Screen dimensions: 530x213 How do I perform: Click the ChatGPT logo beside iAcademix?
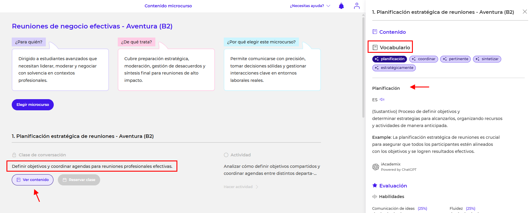[376, 167]
